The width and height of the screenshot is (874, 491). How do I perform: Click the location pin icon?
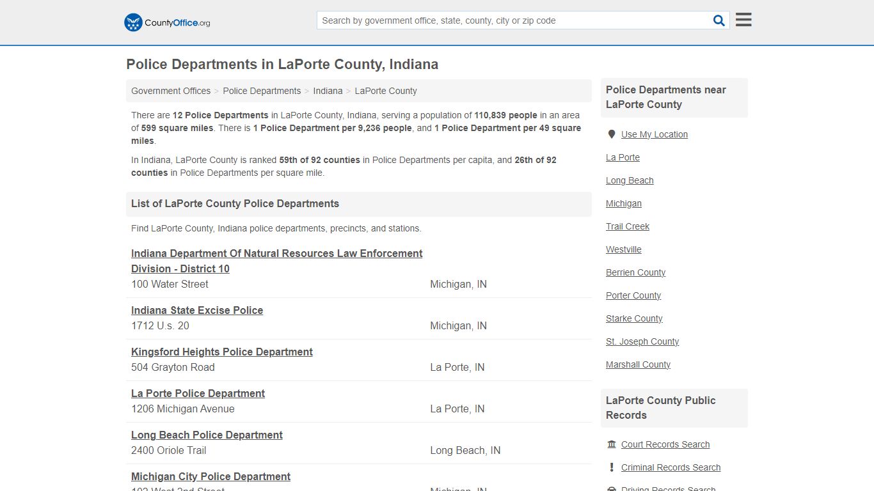[x=612, y=134]
